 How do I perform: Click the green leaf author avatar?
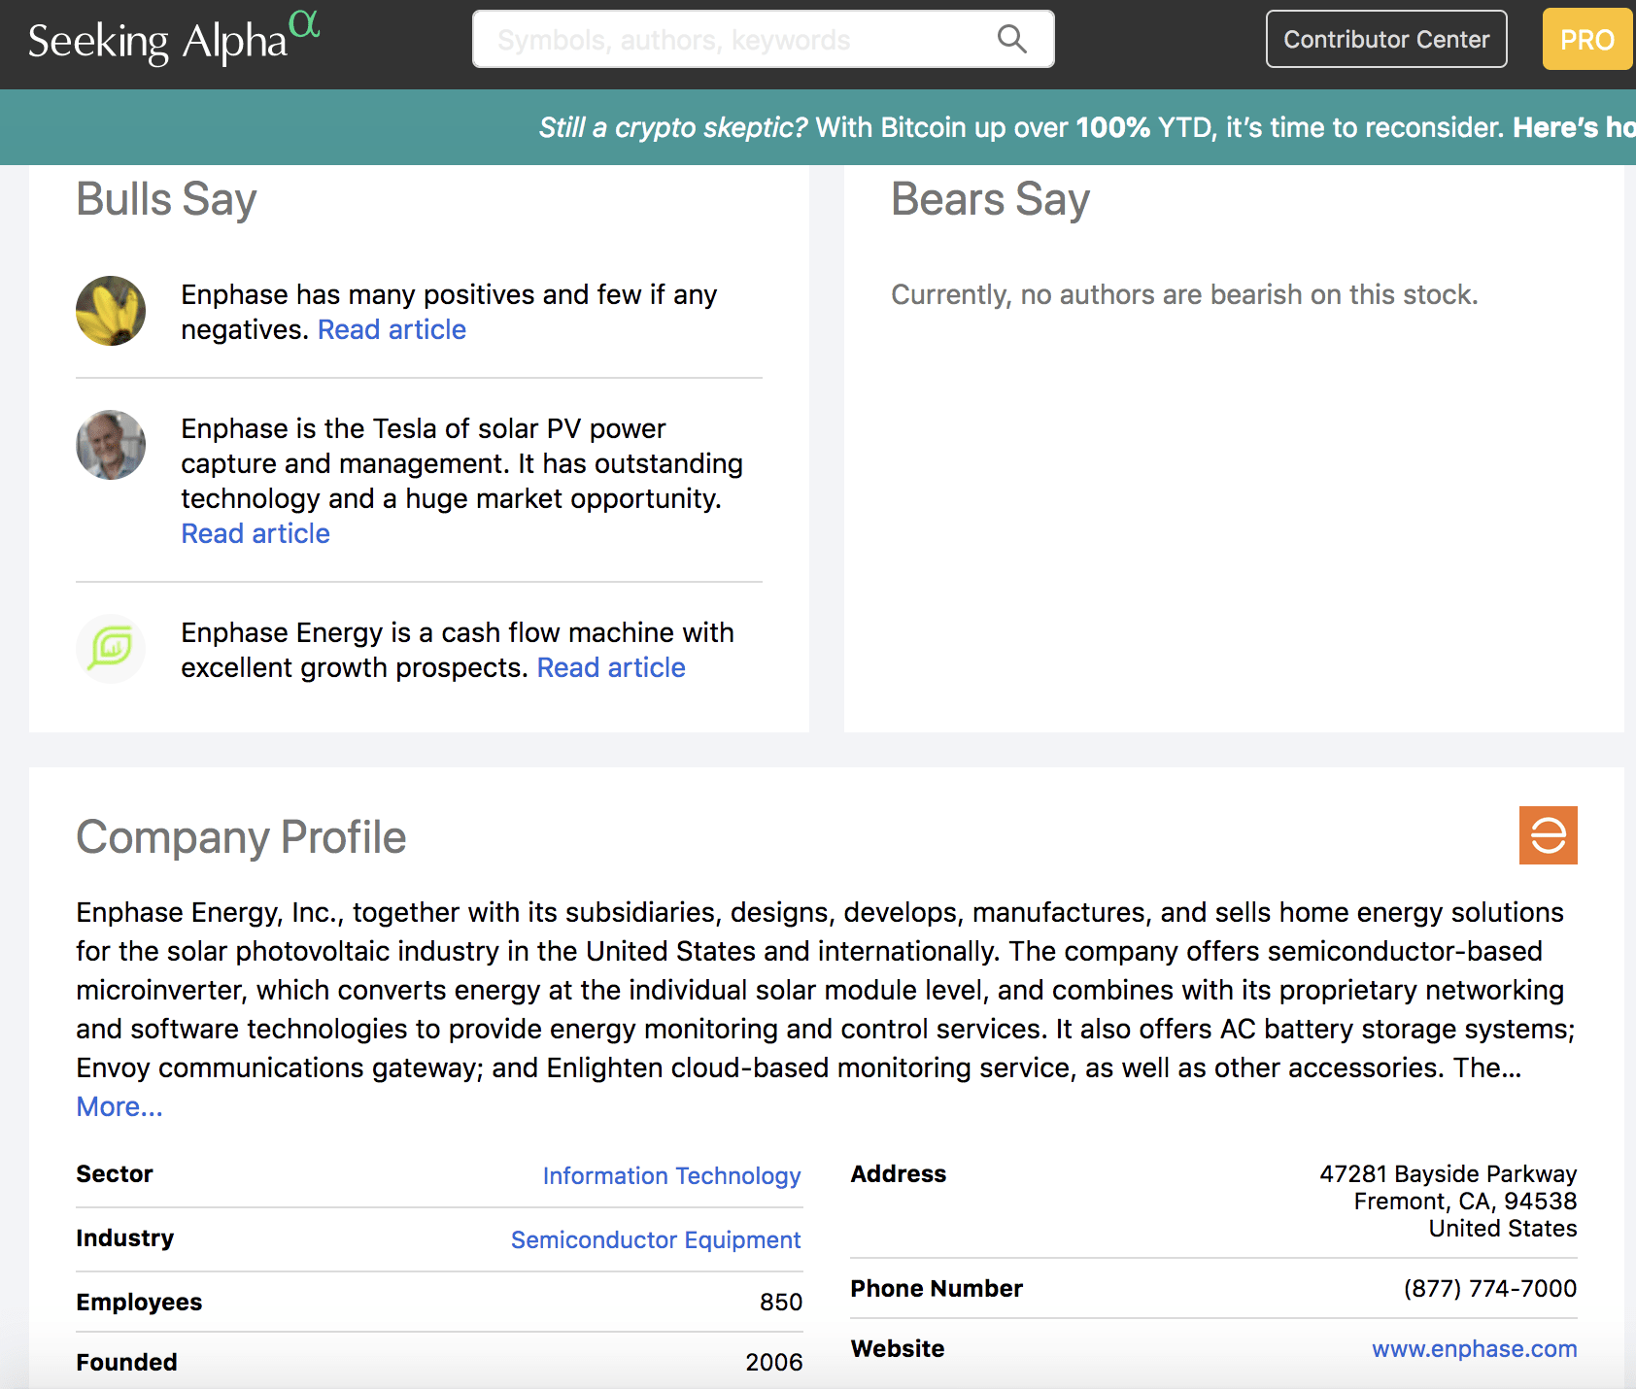[111, 648]
